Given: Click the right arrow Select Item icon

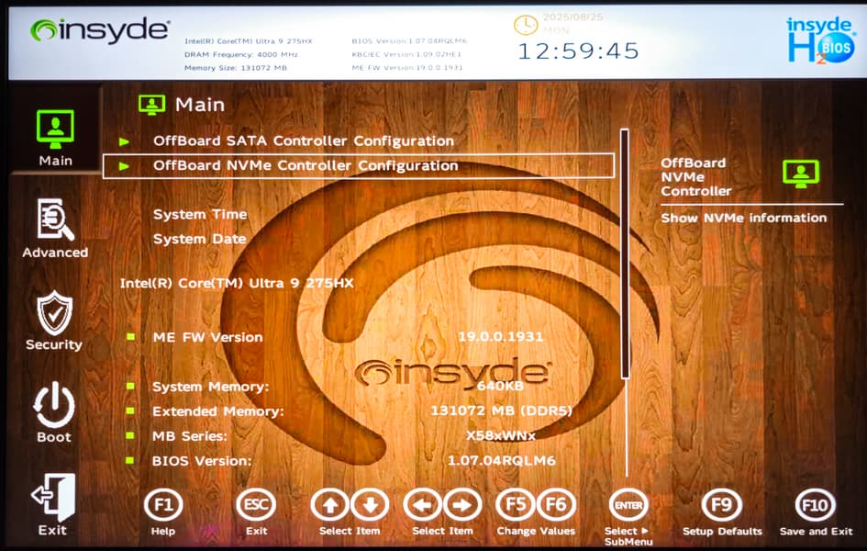Looking at the screenshot, I should [462, 504].
